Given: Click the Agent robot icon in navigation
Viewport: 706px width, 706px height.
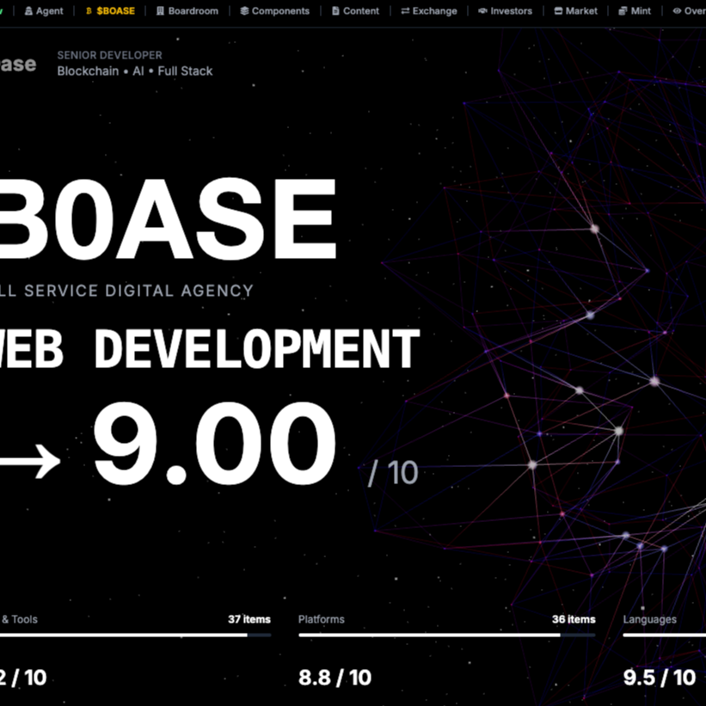Looking at the screenshot, I should pos(29,11).
